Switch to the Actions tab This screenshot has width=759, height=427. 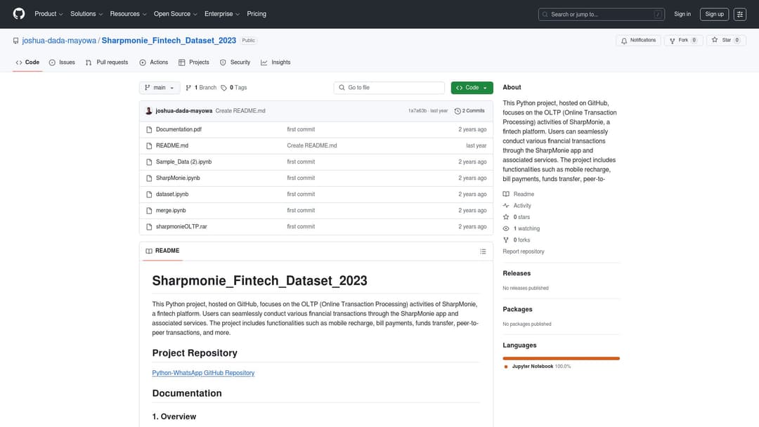coord(153,63)
